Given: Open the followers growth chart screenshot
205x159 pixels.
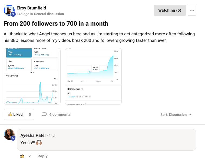Looking at the screenshot, I should (x=93, y=76).
